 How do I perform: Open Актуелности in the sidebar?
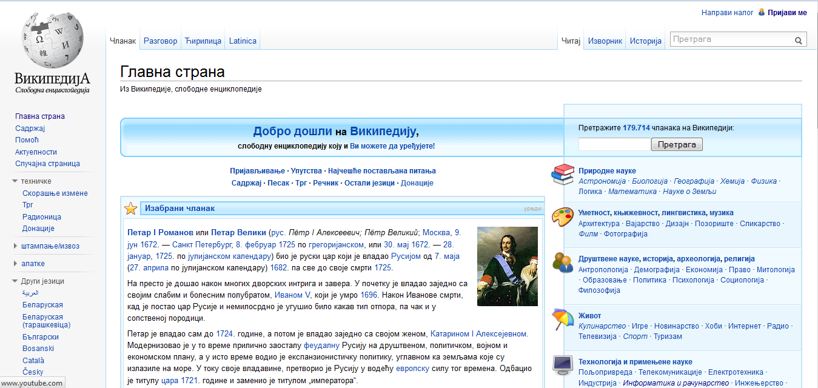click(36, 152)
